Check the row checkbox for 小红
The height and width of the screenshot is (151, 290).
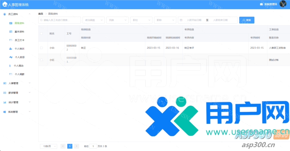41,60
